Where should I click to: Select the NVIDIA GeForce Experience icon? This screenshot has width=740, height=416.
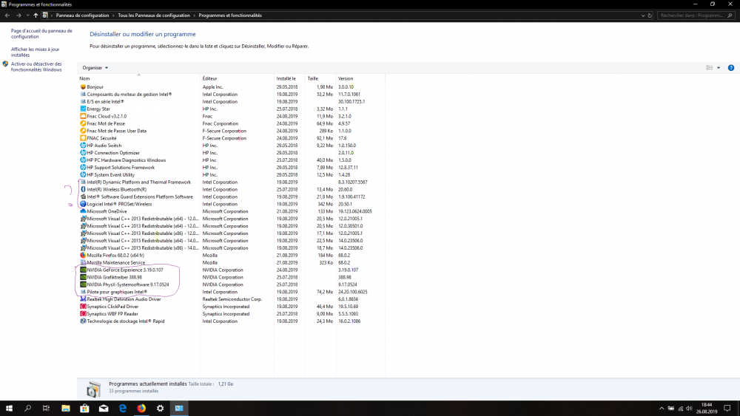tap(83, 270)
